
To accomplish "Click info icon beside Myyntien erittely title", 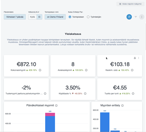I will 122,106.
